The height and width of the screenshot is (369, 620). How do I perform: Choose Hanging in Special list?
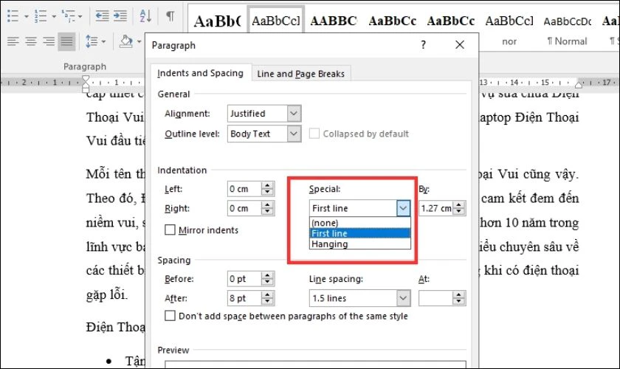[360, 244]
